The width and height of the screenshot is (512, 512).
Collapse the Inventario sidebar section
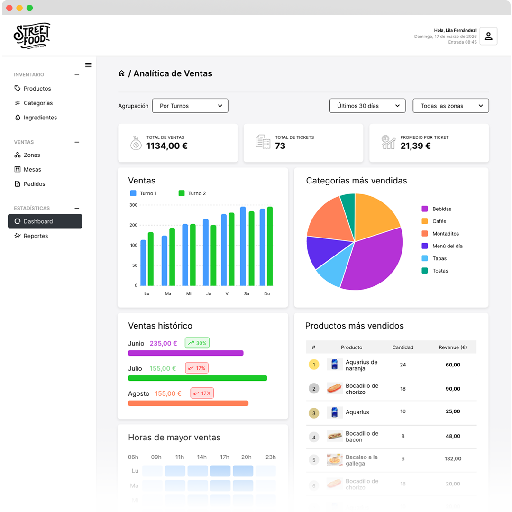pyautogui.click(x=77, y=75)
